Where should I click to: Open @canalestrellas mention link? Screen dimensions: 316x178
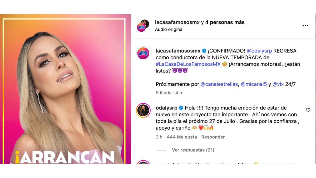[x=219, y=84]
